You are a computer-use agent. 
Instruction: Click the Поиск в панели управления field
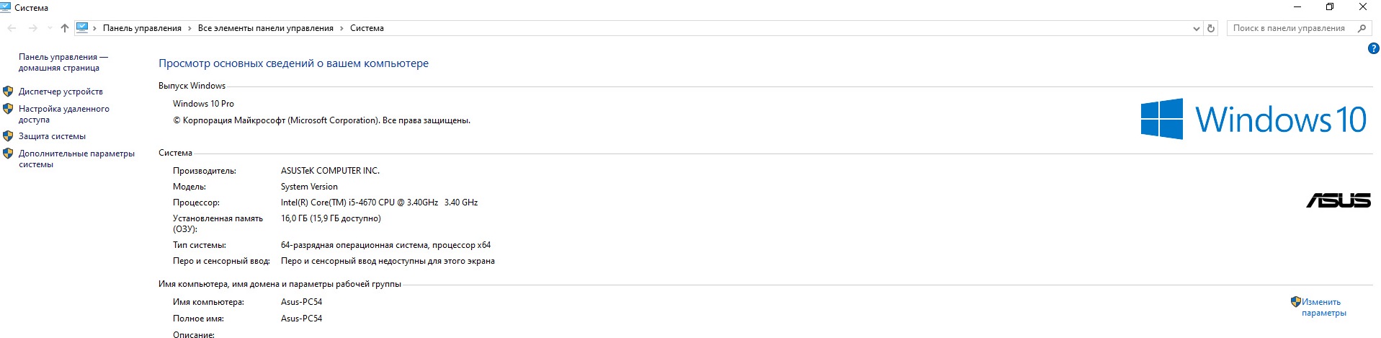tap(1288, 28)
